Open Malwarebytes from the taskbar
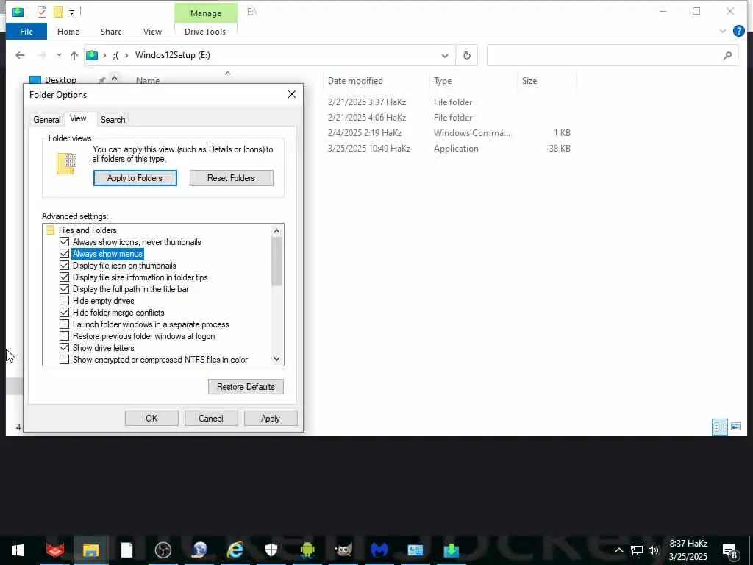 (x=379, y=550)
